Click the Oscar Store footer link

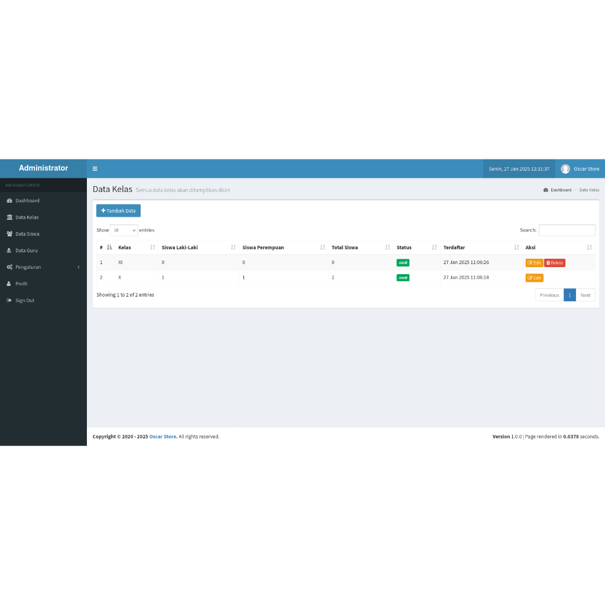[x=163, y=437]
